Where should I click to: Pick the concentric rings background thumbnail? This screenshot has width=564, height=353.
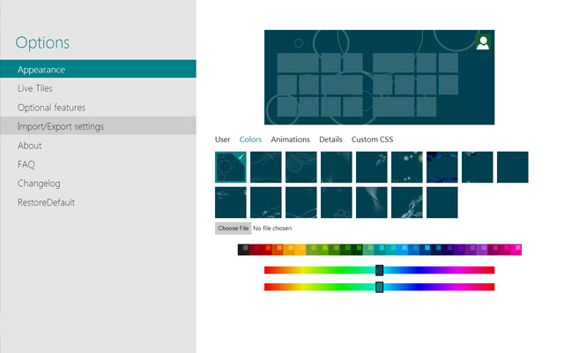pos(301,167)
